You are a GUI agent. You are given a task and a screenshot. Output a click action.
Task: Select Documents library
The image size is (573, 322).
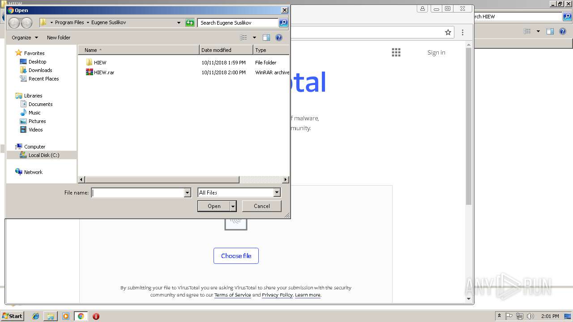tap(41, 104)
